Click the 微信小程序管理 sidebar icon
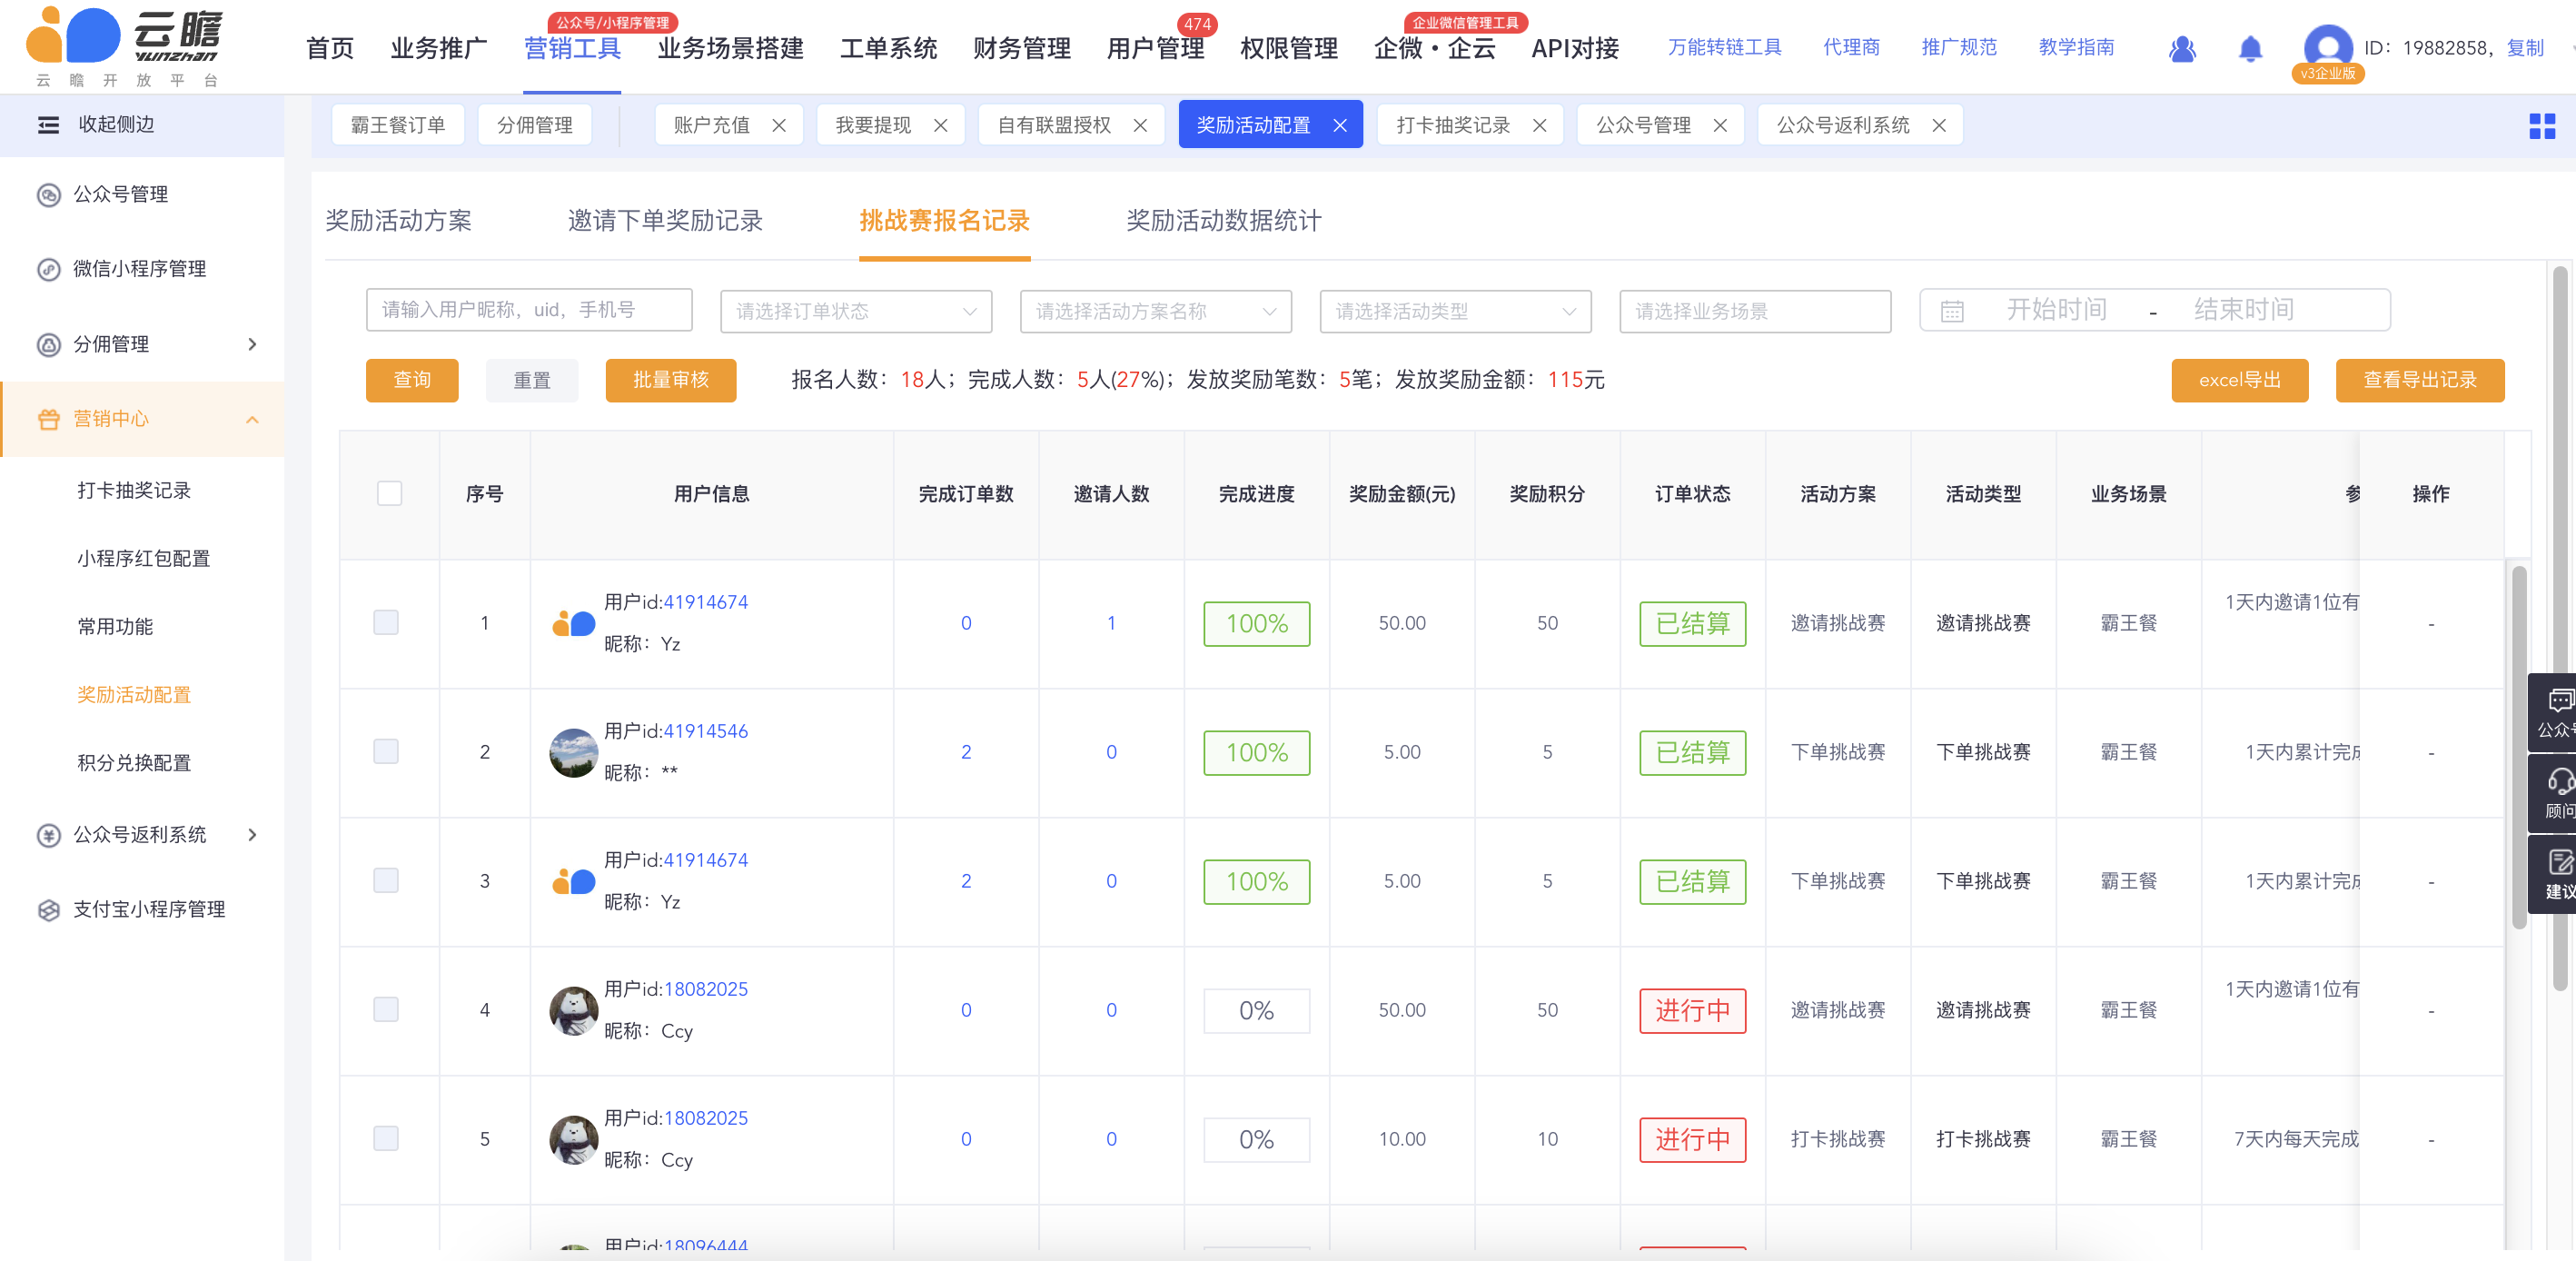2576x1261 pixels. pos(48,269)
